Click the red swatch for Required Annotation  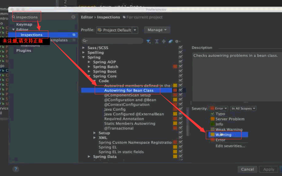point(175,118)
